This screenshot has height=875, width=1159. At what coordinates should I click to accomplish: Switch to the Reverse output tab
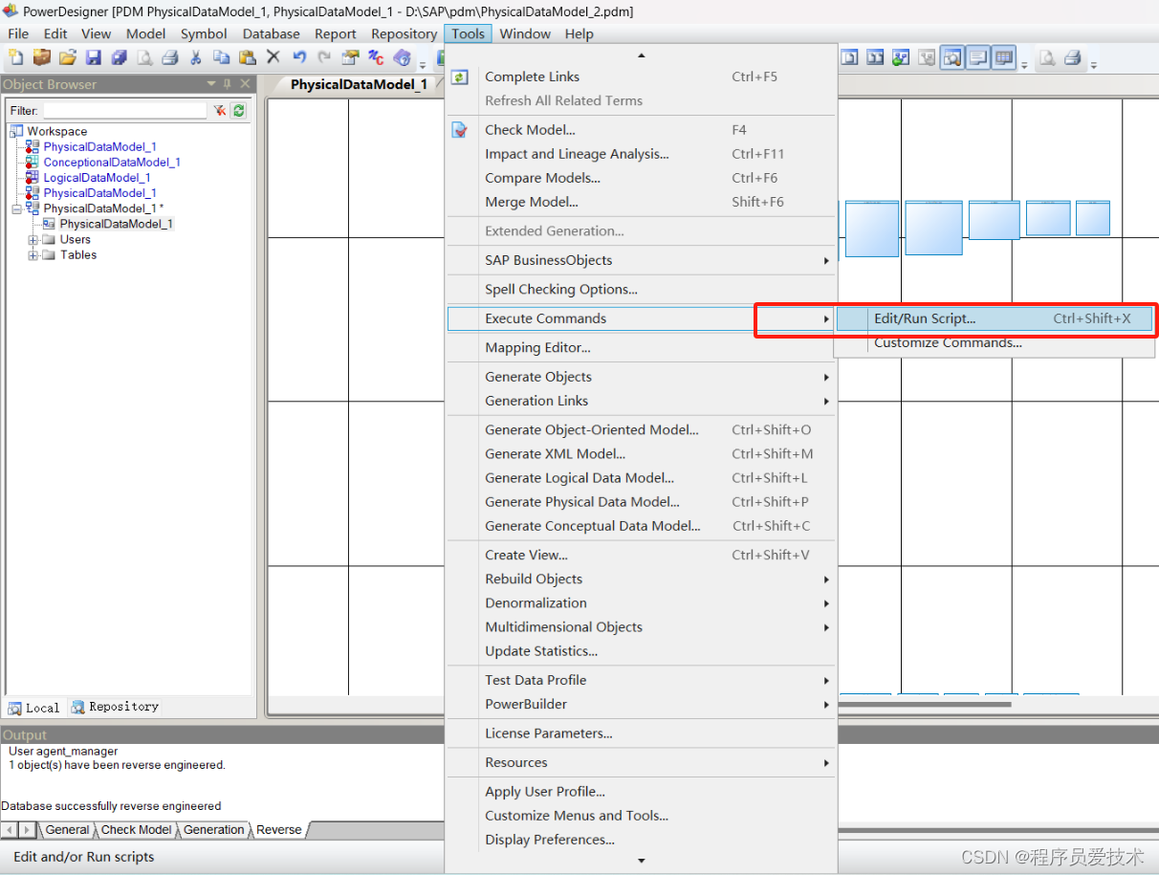click(278, 830)
